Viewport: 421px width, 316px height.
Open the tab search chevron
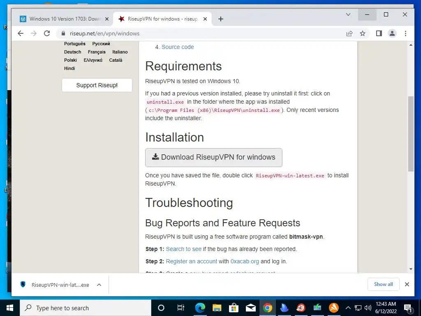click(348, 14)
